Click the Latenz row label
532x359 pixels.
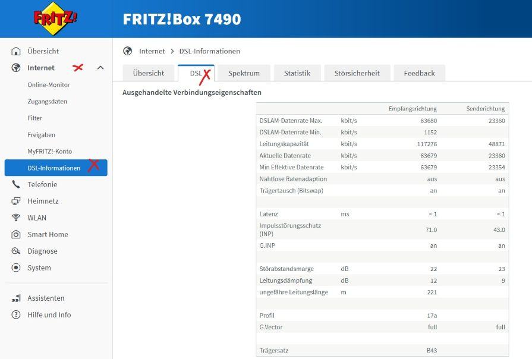click(x=268, y=214)
